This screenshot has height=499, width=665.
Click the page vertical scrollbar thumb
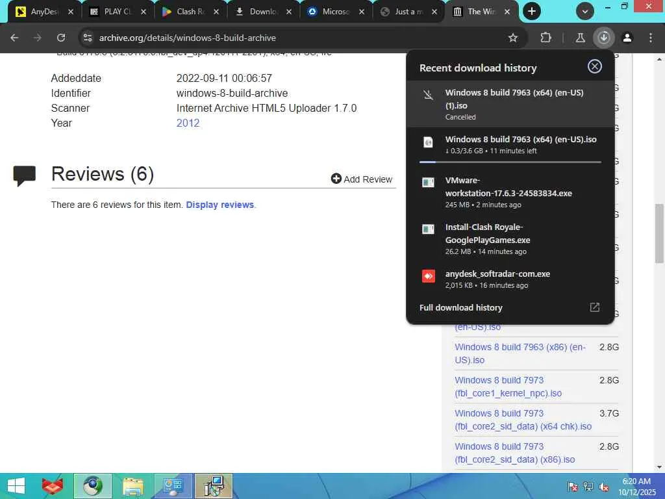pyautogui.click(x=659, y=233)
